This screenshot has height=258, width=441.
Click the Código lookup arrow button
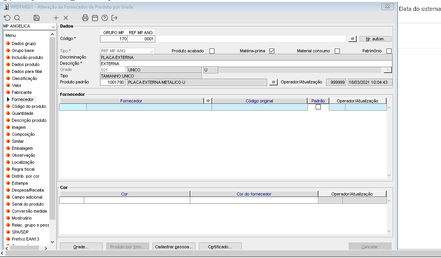pos(352,39)
